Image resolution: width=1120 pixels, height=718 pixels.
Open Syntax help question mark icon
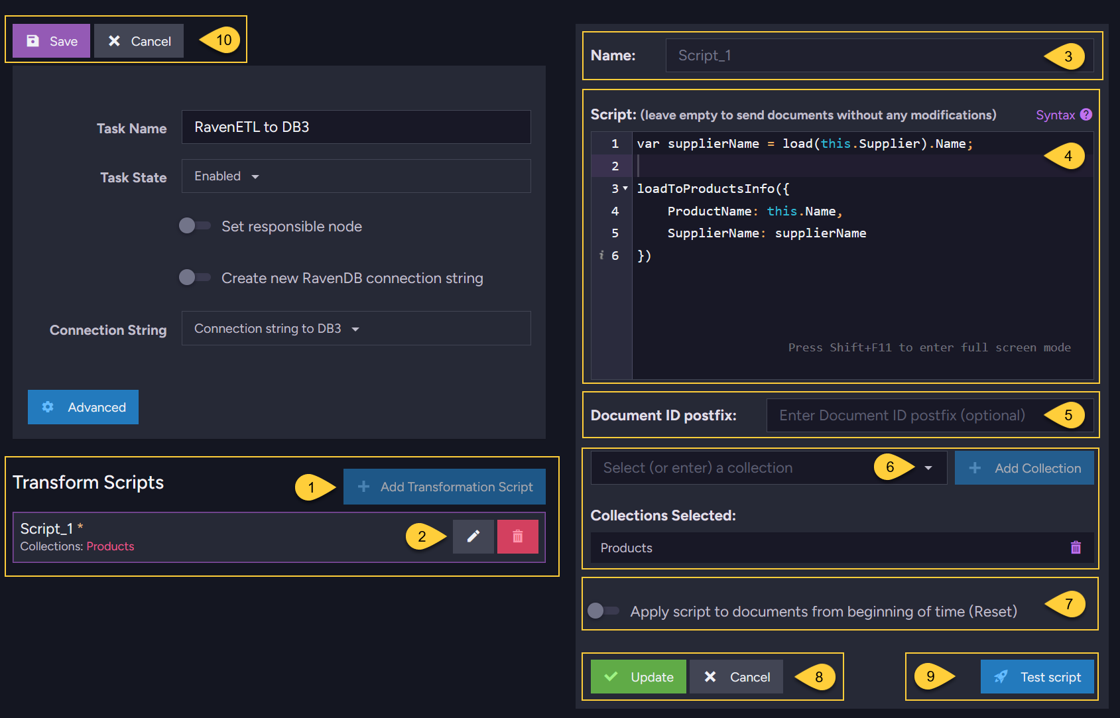1086,115
